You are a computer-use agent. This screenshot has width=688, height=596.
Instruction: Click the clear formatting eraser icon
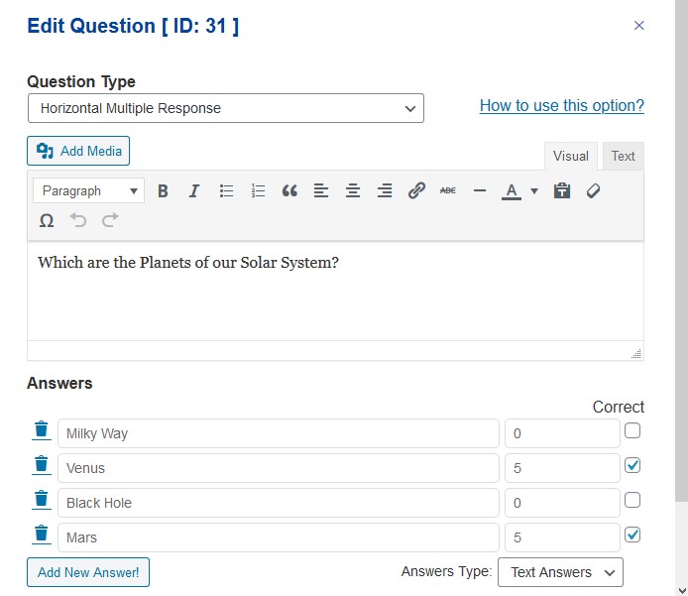pos(593,191)
